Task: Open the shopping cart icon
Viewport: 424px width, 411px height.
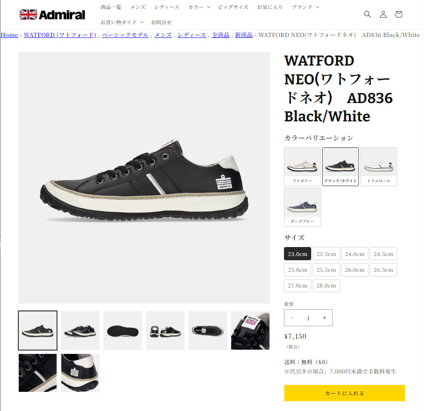Action: [x=398, y=14]
